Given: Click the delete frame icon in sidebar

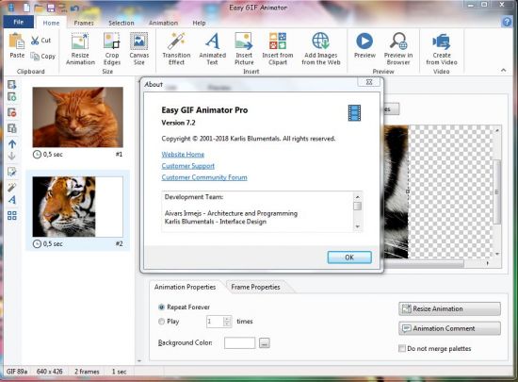Looking at the screenshot, I should 12,112.
